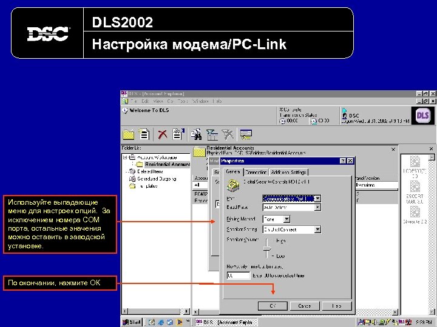Select Residential Accounts in folder tree
The height and width of the screenshot is (327, 437).
168,164
